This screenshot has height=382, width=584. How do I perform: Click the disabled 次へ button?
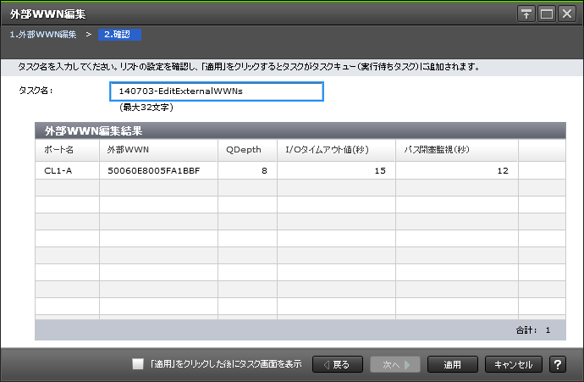395,364
